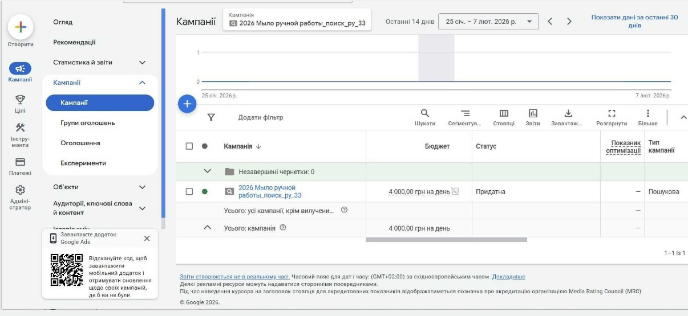Go to previous date range arrow
Image resolution: width=688 pixels, height=316 pixels.
550,22
